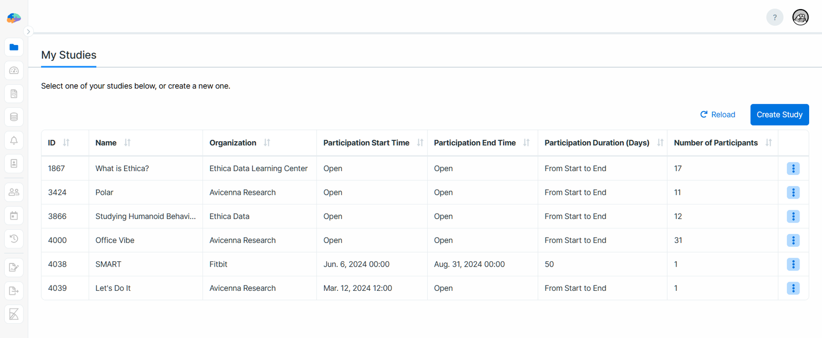Toggle sorting on the Name column
This screenshot has height=338, width=822.
pyautogui.click(x=127, y=143)
